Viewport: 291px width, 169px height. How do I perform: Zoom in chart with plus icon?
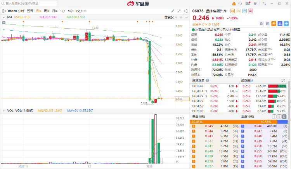click(x=181, y=17)
